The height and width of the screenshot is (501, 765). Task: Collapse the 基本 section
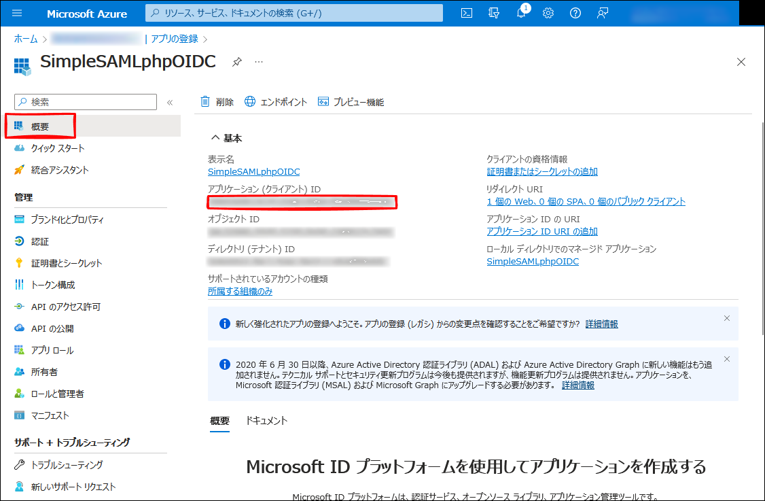[x=215, y=138]
